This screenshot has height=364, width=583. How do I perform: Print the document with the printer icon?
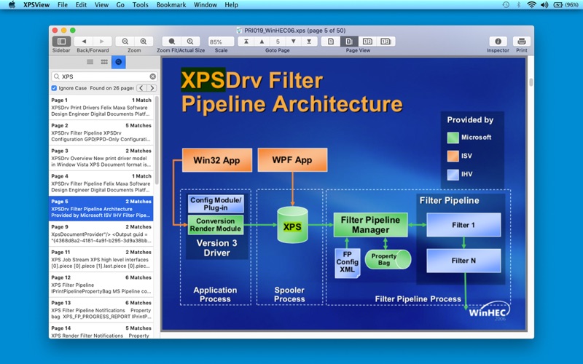522,41
